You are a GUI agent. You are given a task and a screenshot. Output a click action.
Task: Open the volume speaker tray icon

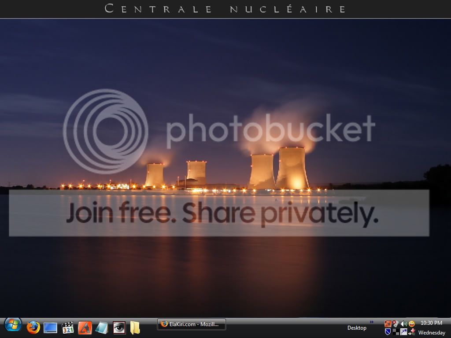click(403, 324)
